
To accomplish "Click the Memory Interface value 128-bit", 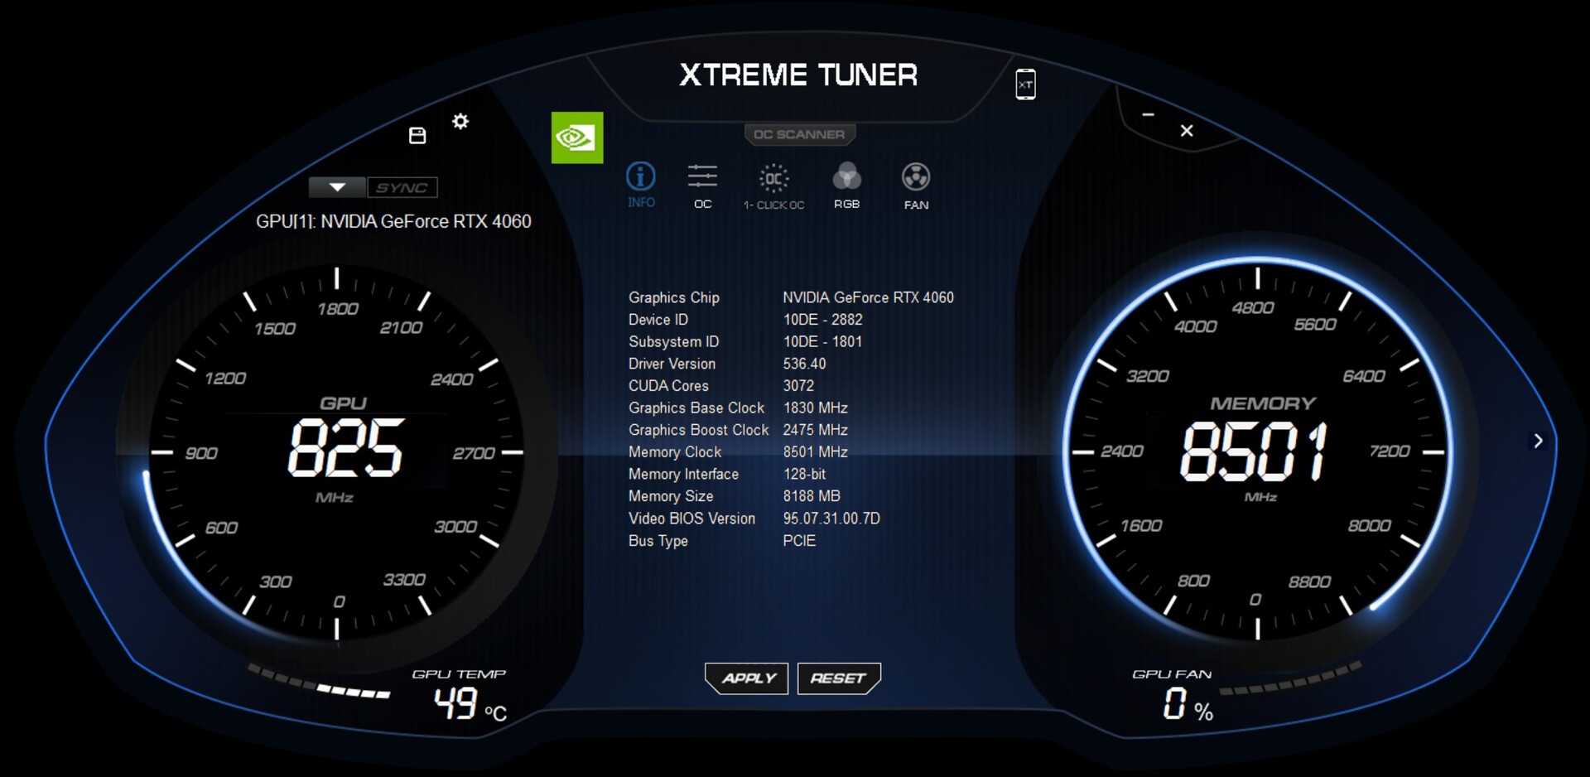I will point(804,474).
